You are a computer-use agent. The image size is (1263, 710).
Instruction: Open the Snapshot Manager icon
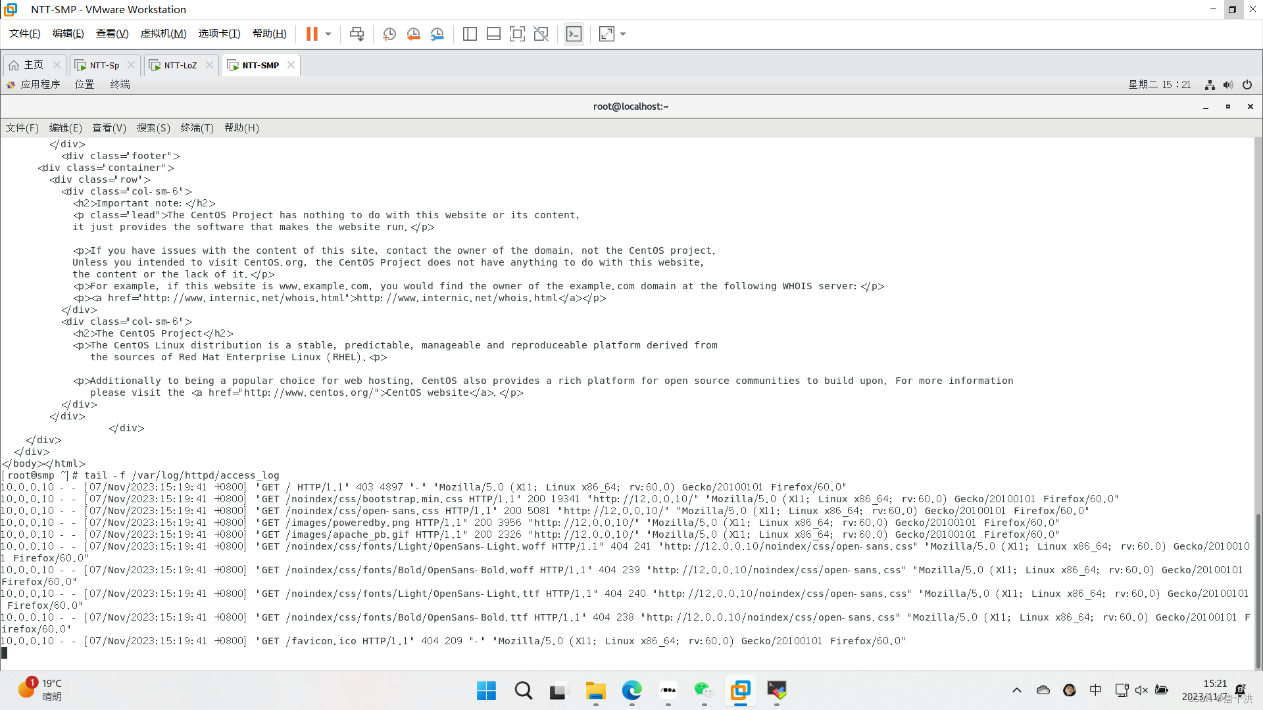point(437,34)
